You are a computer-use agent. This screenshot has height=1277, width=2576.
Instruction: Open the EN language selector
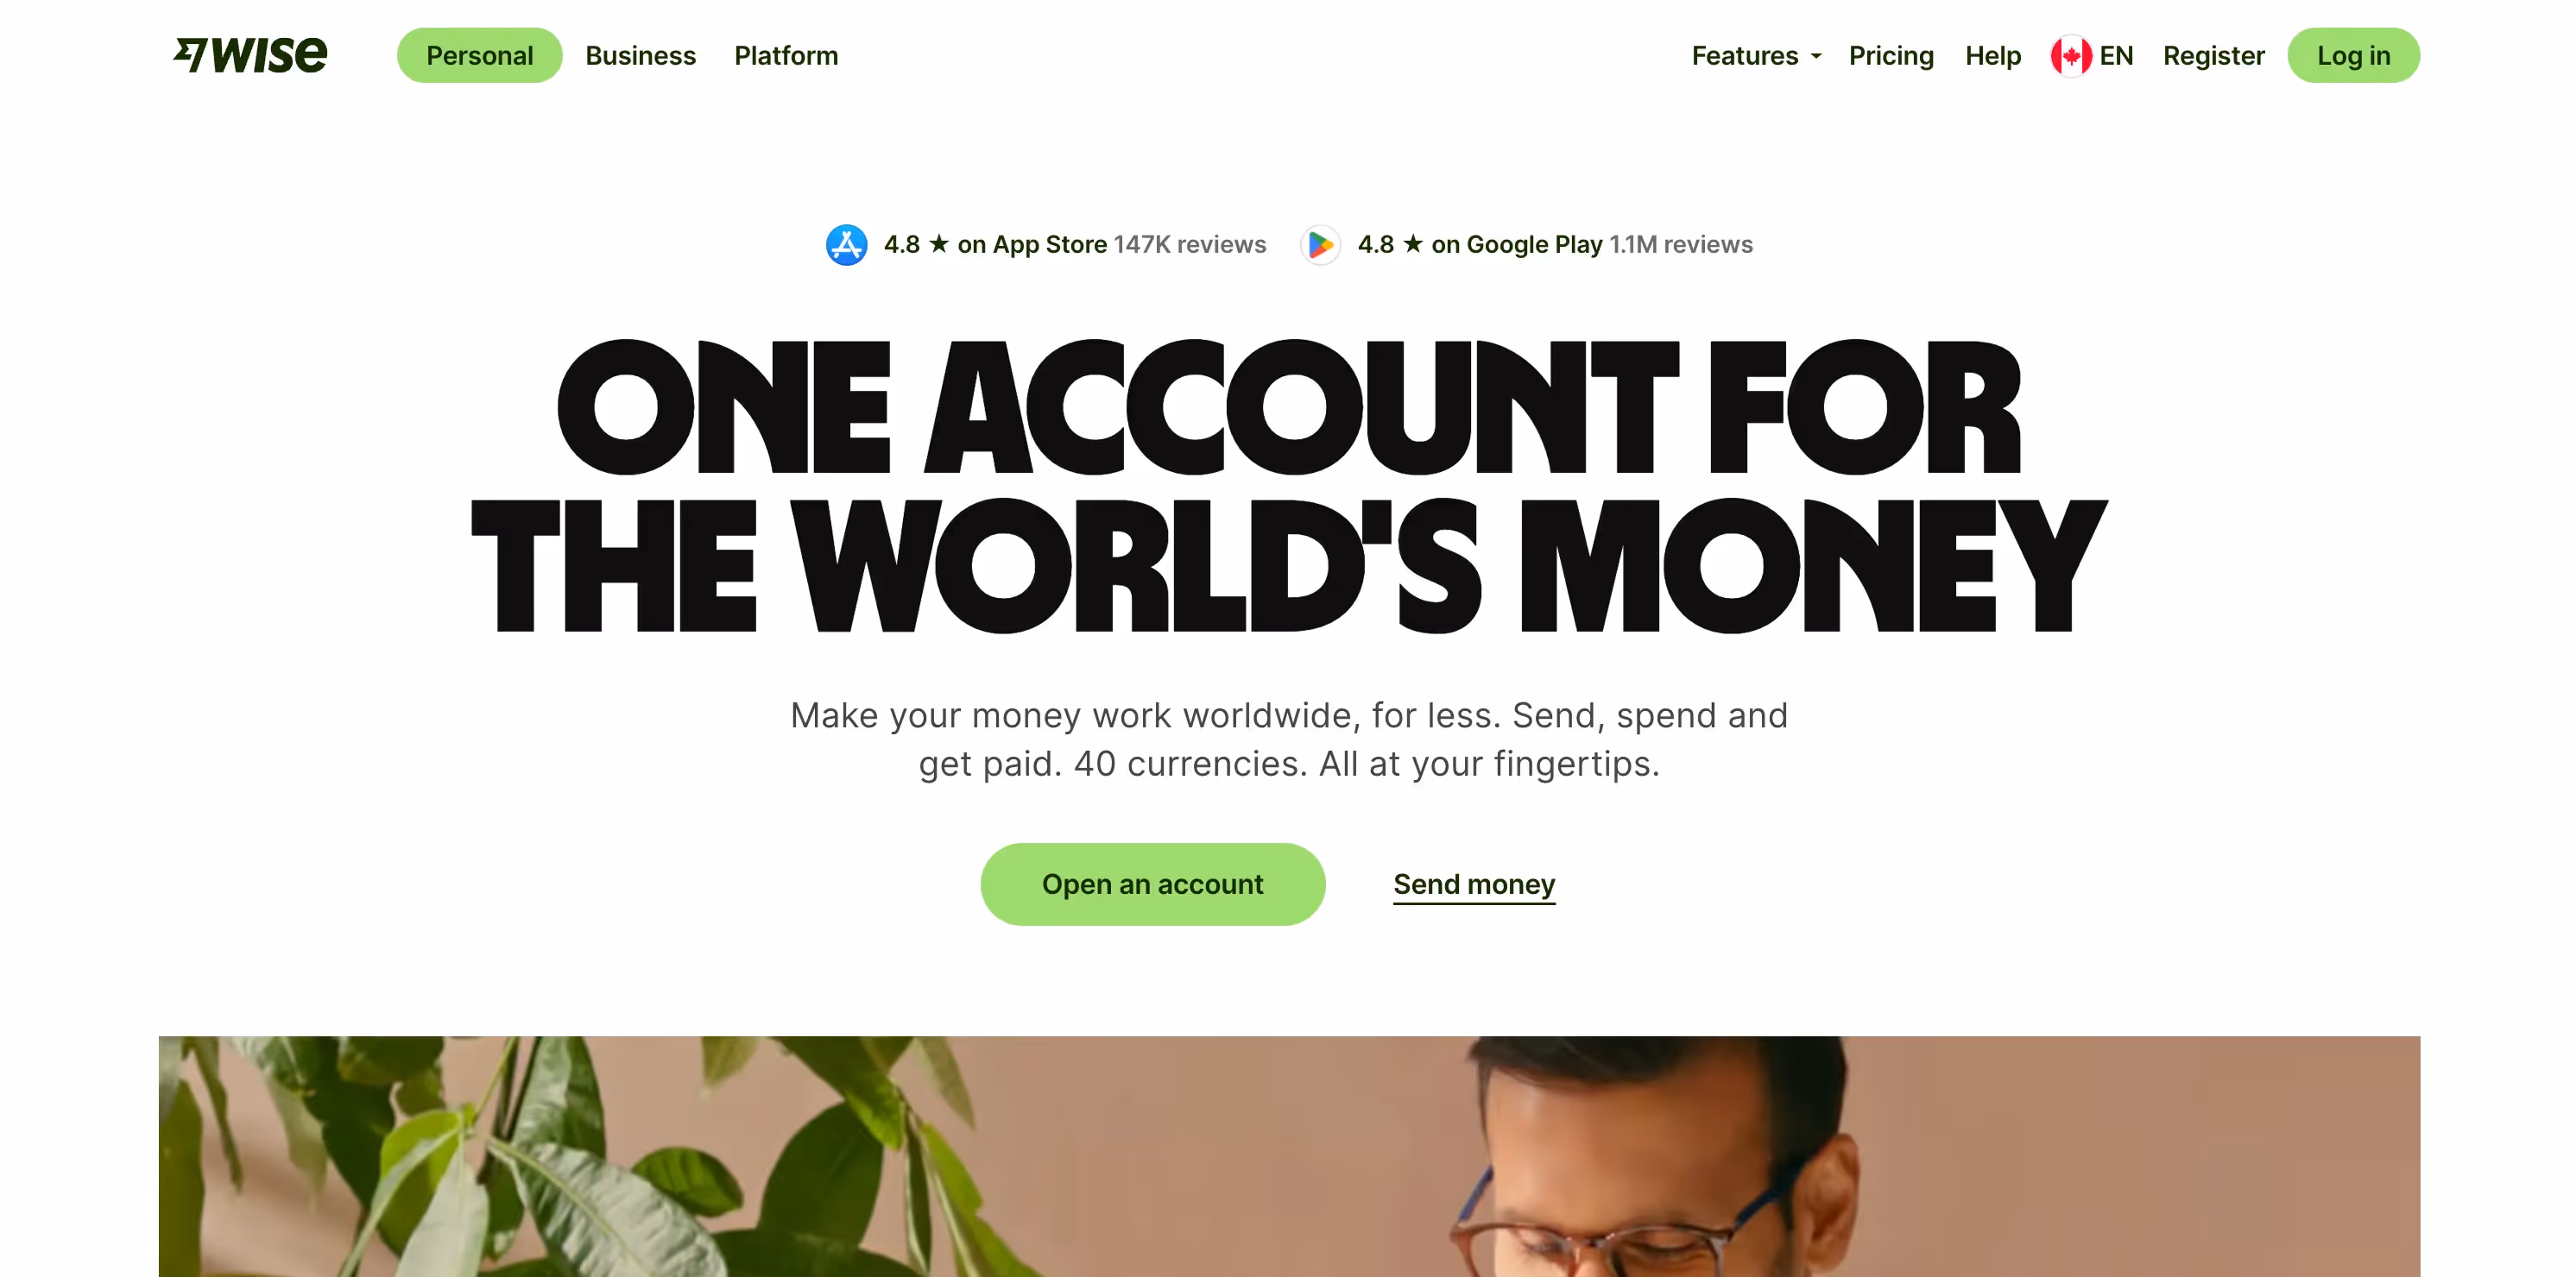tap(2092, 56)
